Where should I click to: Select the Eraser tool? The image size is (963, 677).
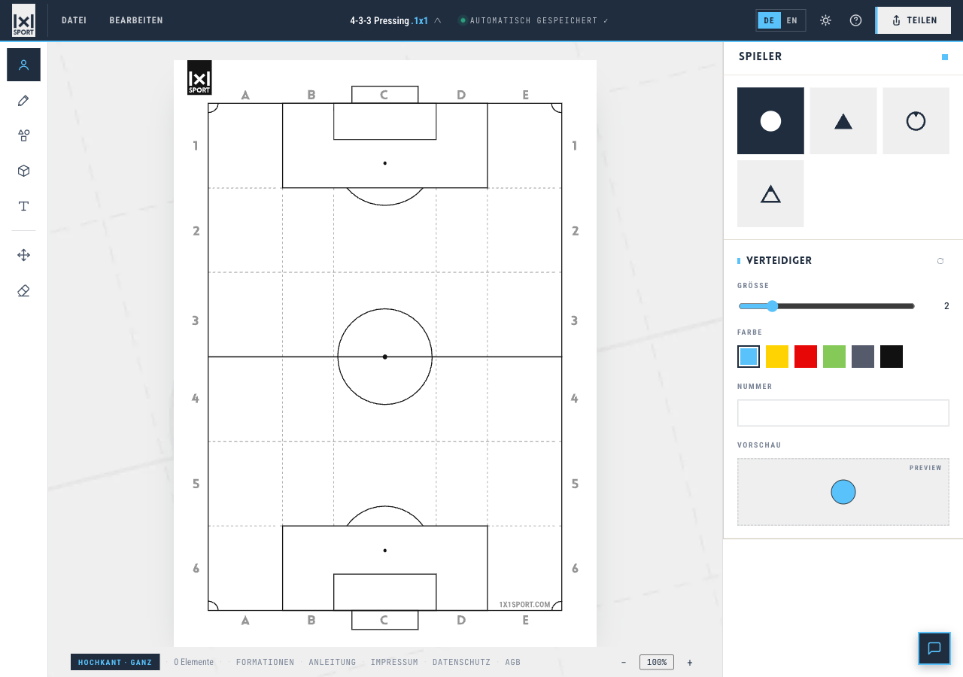[23, 290]
